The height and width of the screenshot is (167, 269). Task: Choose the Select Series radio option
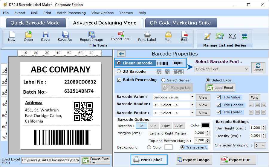[163, 80]
